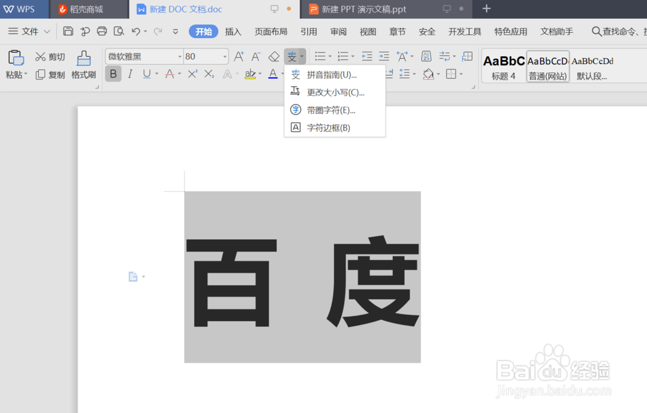
Task: Click the shading paint bucket icon
Action: coord(428,74)
